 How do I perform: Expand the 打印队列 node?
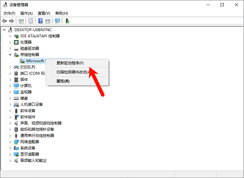(10, 67)
